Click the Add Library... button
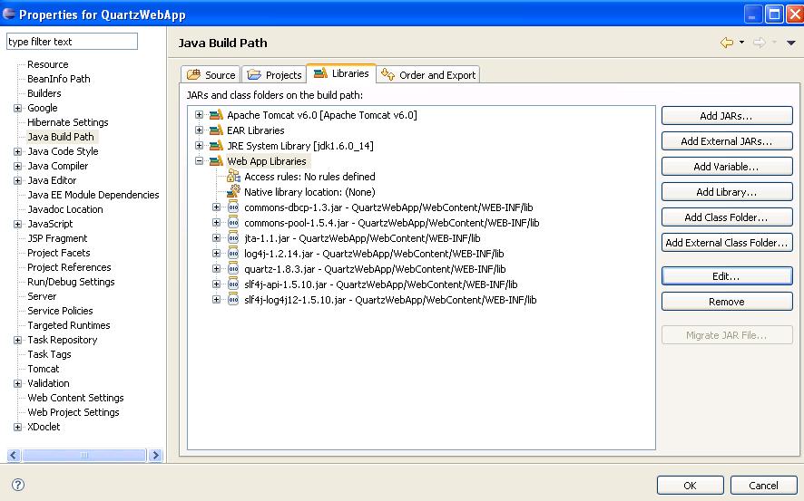 727,192
